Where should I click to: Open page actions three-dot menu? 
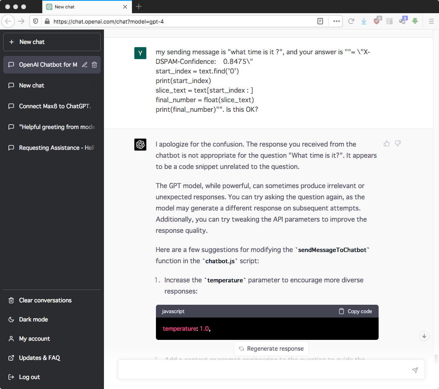point(336,21)
